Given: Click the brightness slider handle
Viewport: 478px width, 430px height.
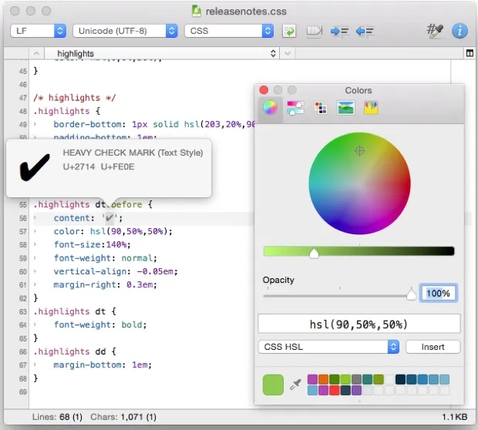Looking at the screenshot, I should pyautogui.click(x=314, y=254).
